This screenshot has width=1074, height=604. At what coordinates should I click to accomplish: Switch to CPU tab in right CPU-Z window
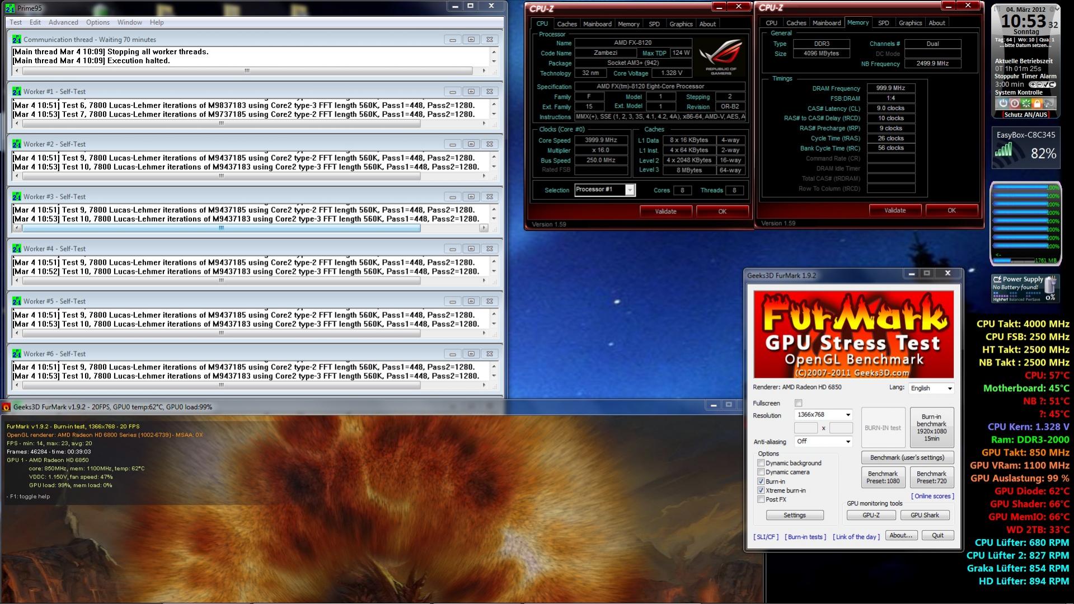click(x=771, y=23)
